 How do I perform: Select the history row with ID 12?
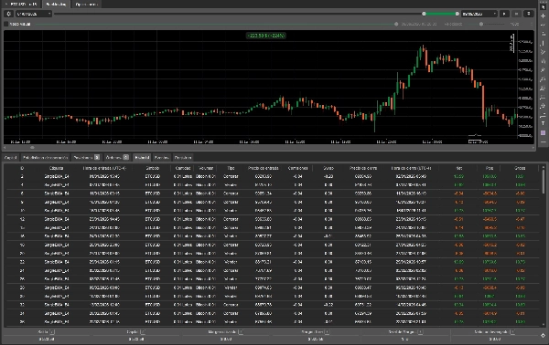272,219
